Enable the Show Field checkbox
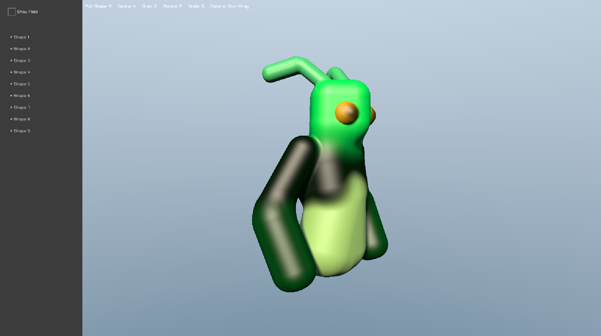The image size is (601, 336). [x=12, y=12]
